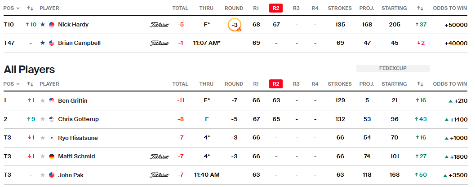Viewport: 475px width, 187px height.
Task: Open POS dropdown in All Players header
Action: click(11, 84)
